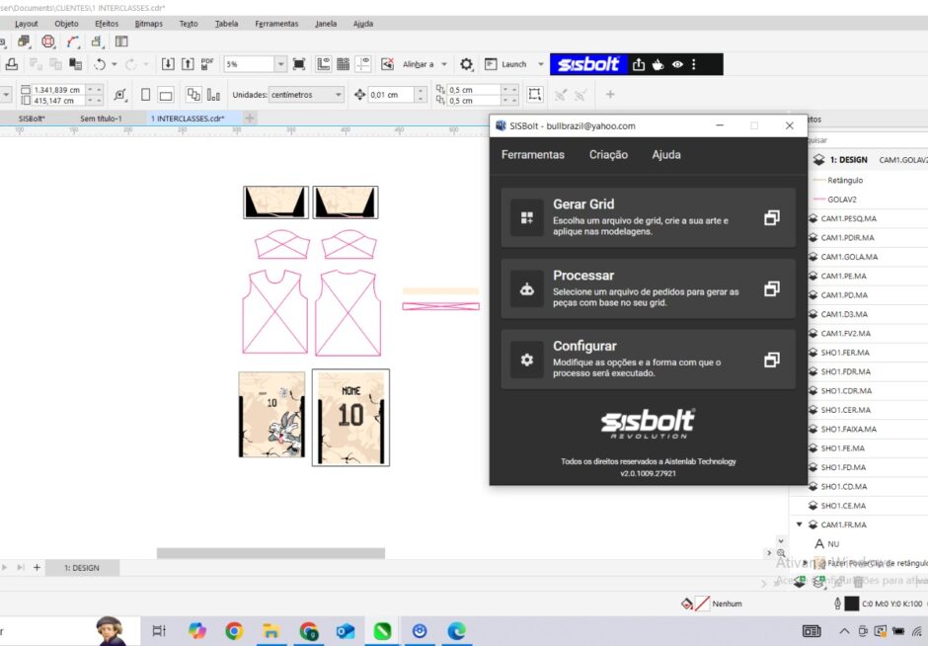Open the zoom level dropdown
Image resolution: width=928 pixels, height=646 pixels.
click(281, 64)
